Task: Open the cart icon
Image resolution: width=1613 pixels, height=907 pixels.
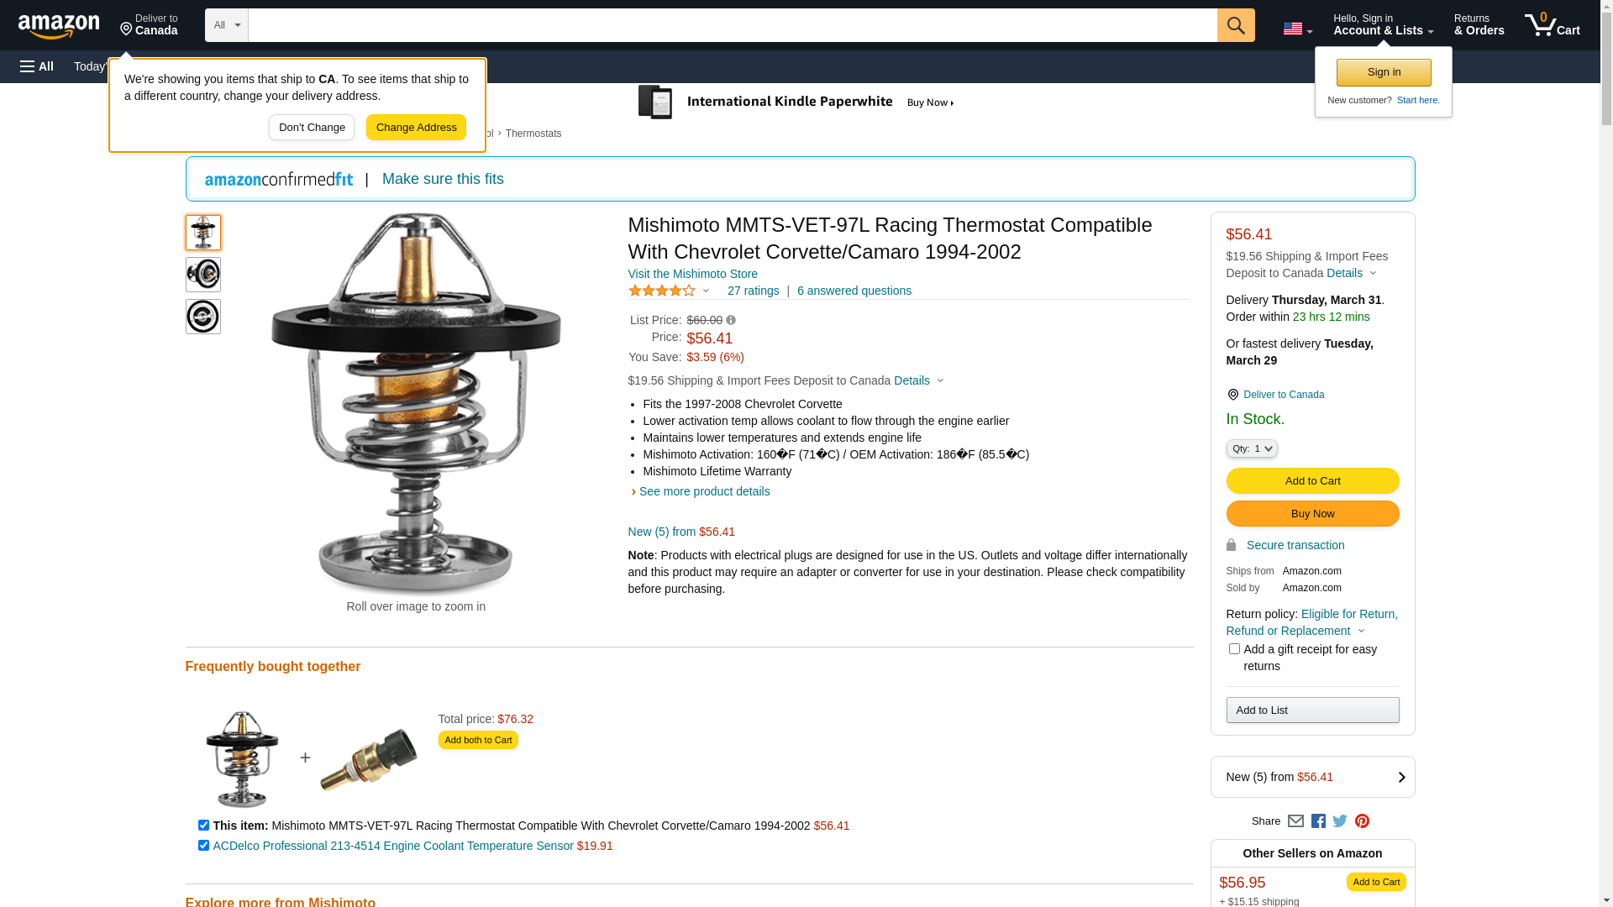Action: [1552, 25]
